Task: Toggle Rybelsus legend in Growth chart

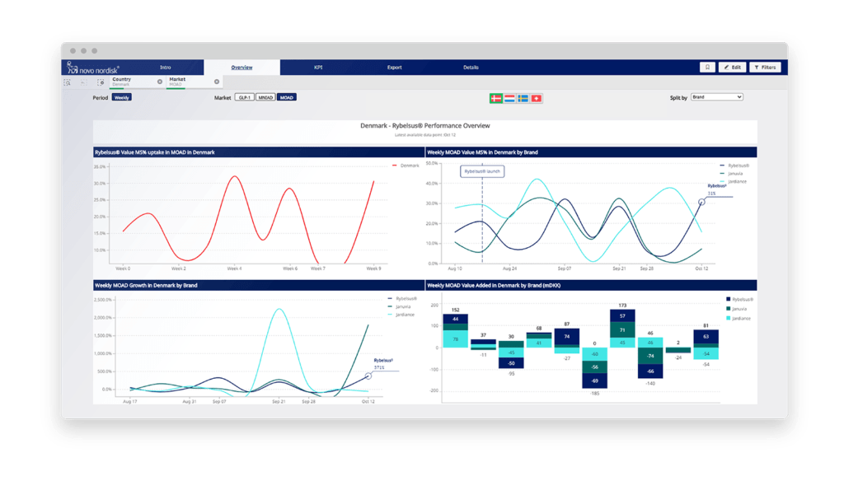Action: point(402,299)
